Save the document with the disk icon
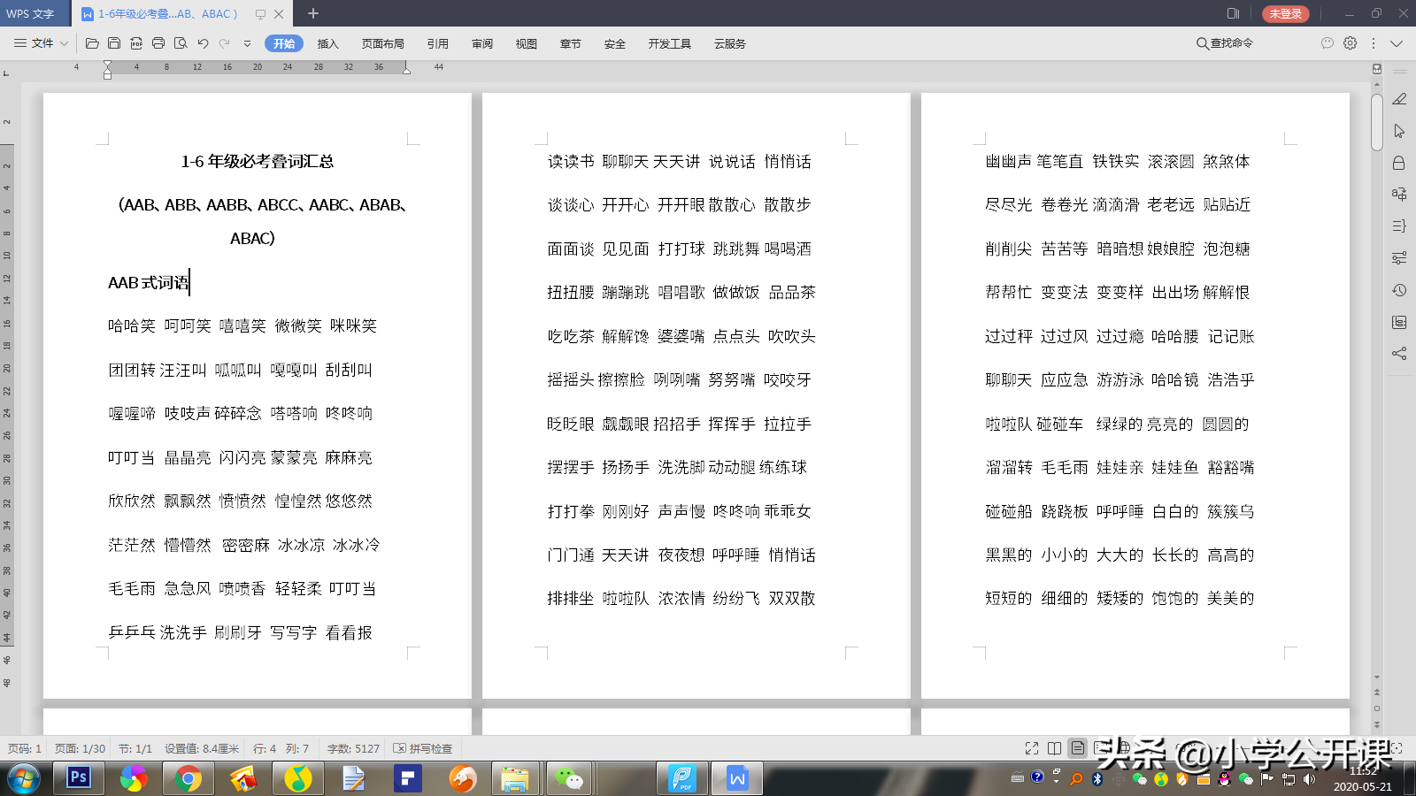 click(114, 43)
